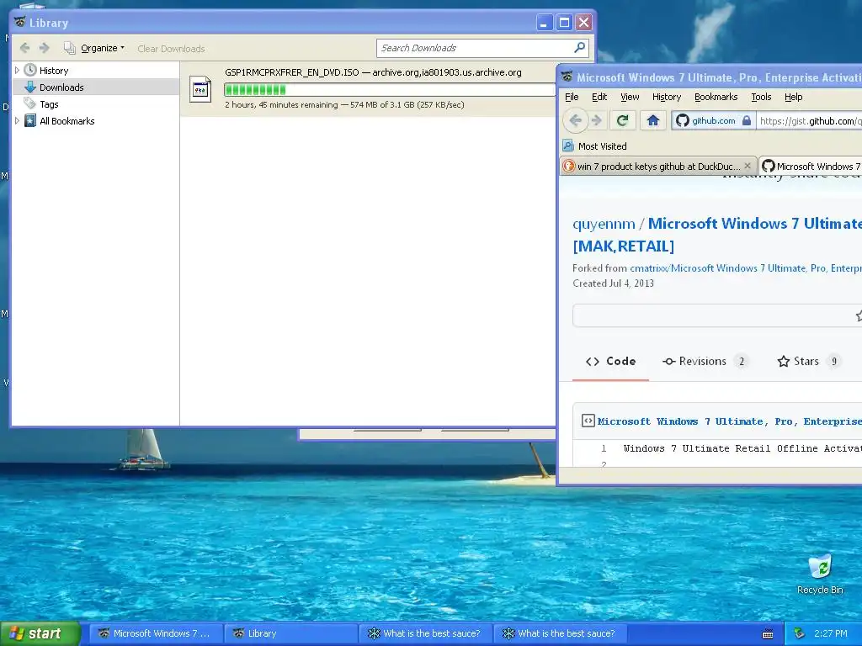Click the Windows start button
Image resolution: width=862 pixels, height=646 pixels.
point(40,633)
